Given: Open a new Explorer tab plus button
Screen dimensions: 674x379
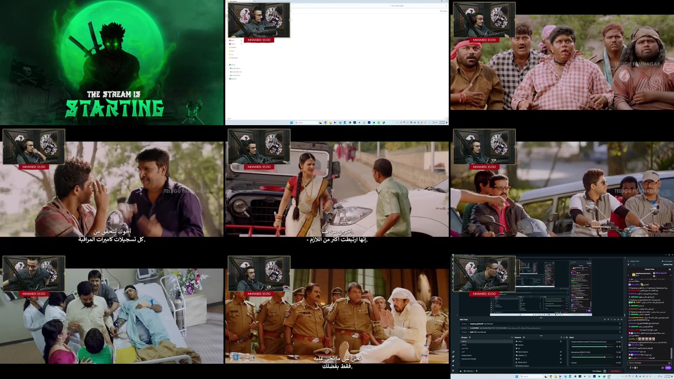Looking at the screenshot, I should 255,1.
